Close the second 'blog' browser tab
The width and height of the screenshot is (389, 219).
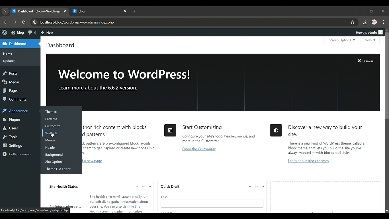(125, 11)
